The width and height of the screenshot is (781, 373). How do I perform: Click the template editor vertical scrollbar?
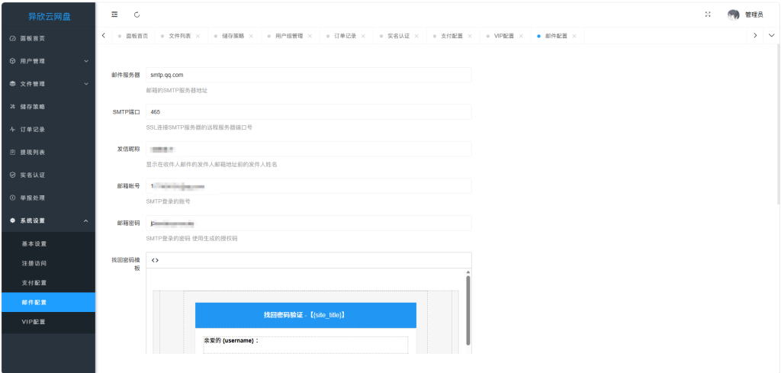pos(468,310)
